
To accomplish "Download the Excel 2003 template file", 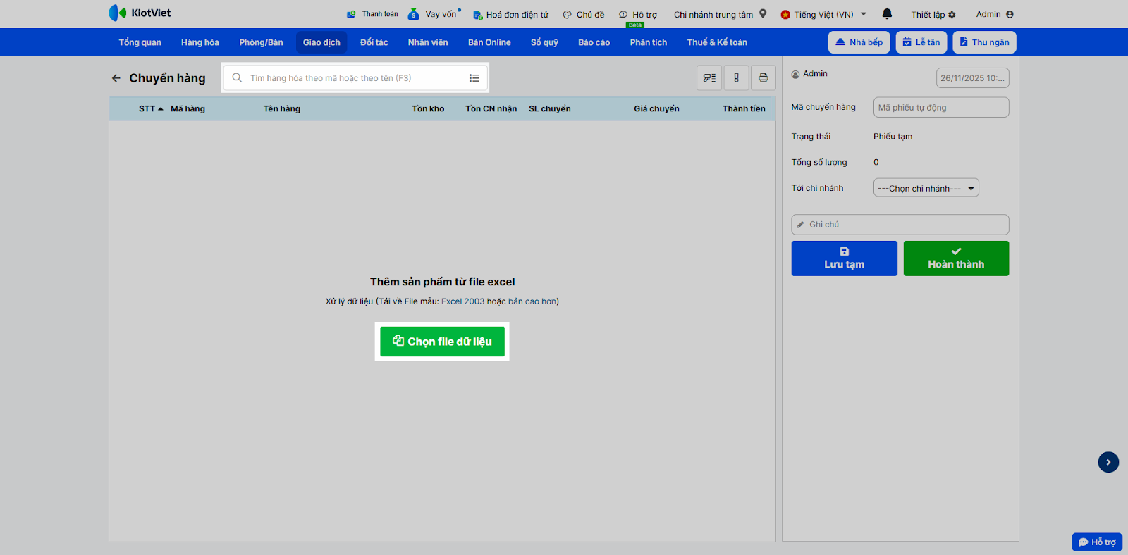I will coord(462,301).
